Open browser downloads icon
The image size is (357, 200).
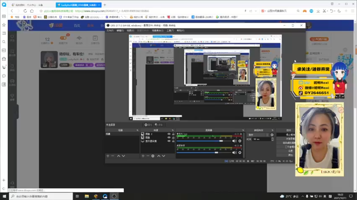pyautogui.click(x=318, y=11)
